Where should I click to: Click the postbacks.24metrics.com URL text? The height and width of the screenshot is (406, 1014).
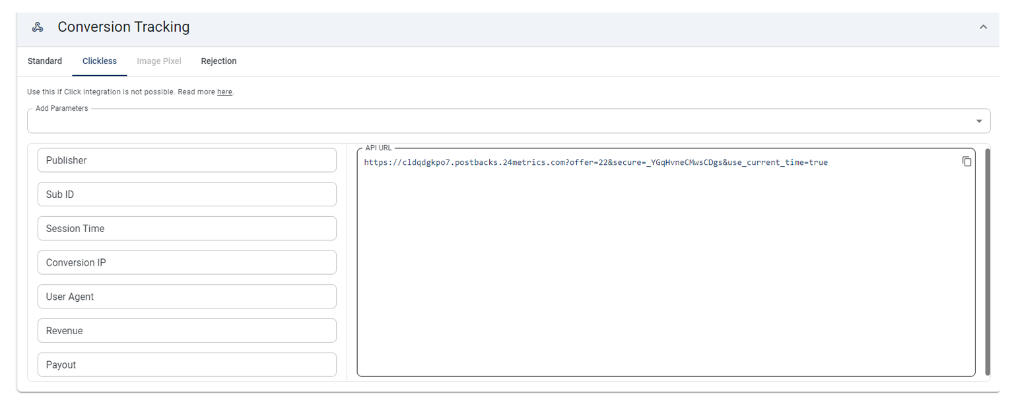coord(595,162)
